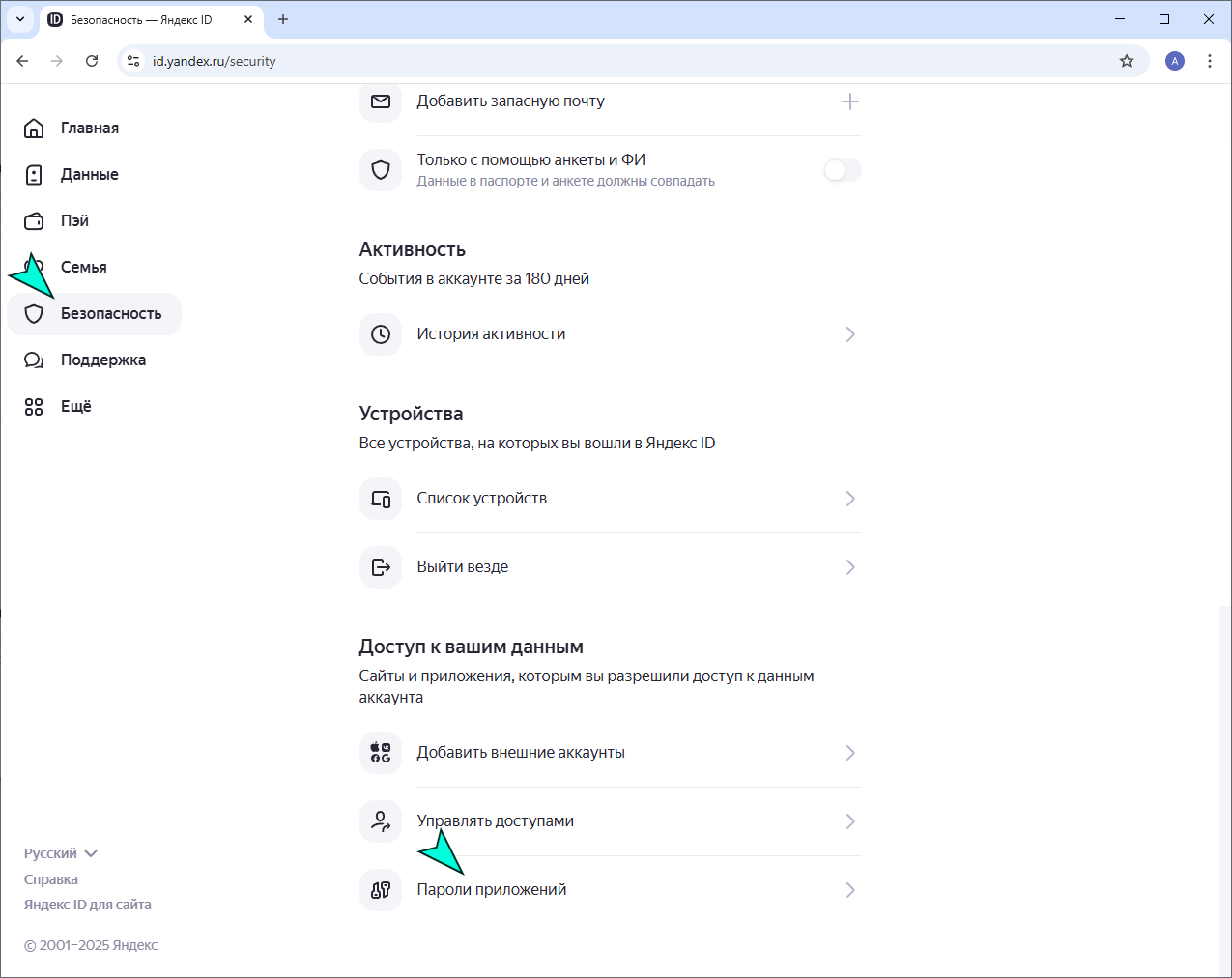Viewport: 1232px width, 978px height.
Task: Open the История активности clock icon
Action: pos(381,333)
